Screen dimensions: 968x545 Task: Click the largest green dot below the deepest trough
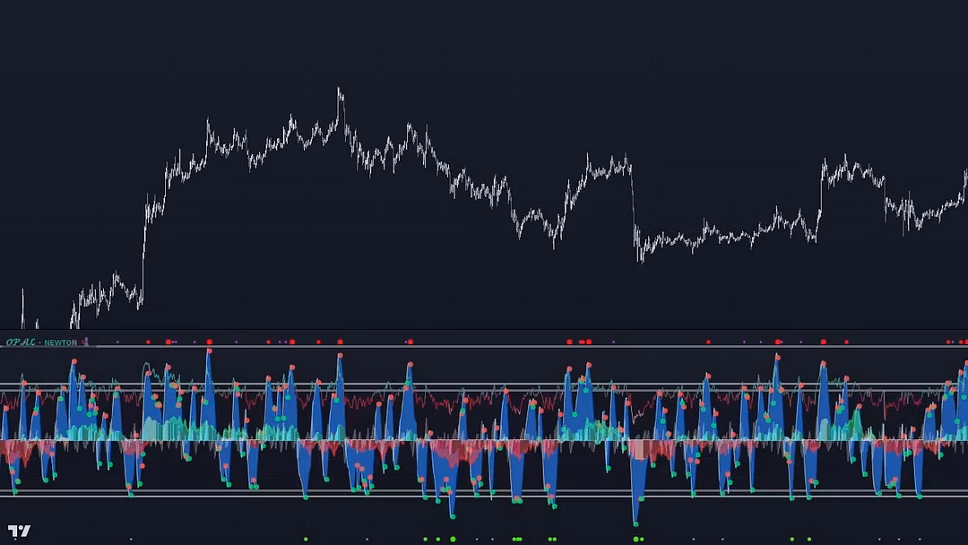(637, 539)
